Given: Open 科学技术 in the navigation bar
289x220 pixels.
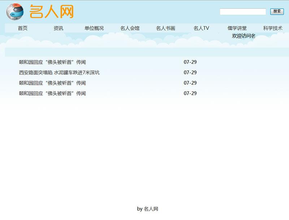Looking at the screenshot, I should [x=273, y=28].
